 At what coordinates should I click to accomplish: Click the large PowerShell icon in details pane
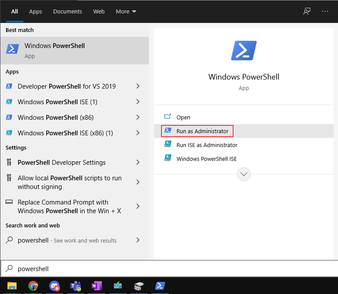point(244,51)
